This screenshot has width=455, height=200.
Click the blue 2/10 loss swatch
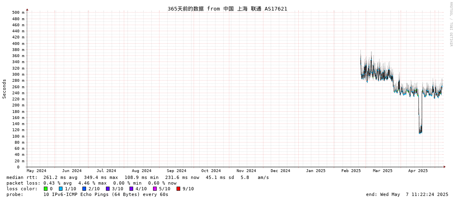tap(84, 189)
